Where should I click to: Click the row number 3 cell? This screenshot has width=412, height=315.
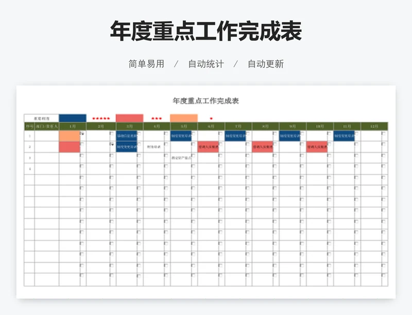(29, 158)
